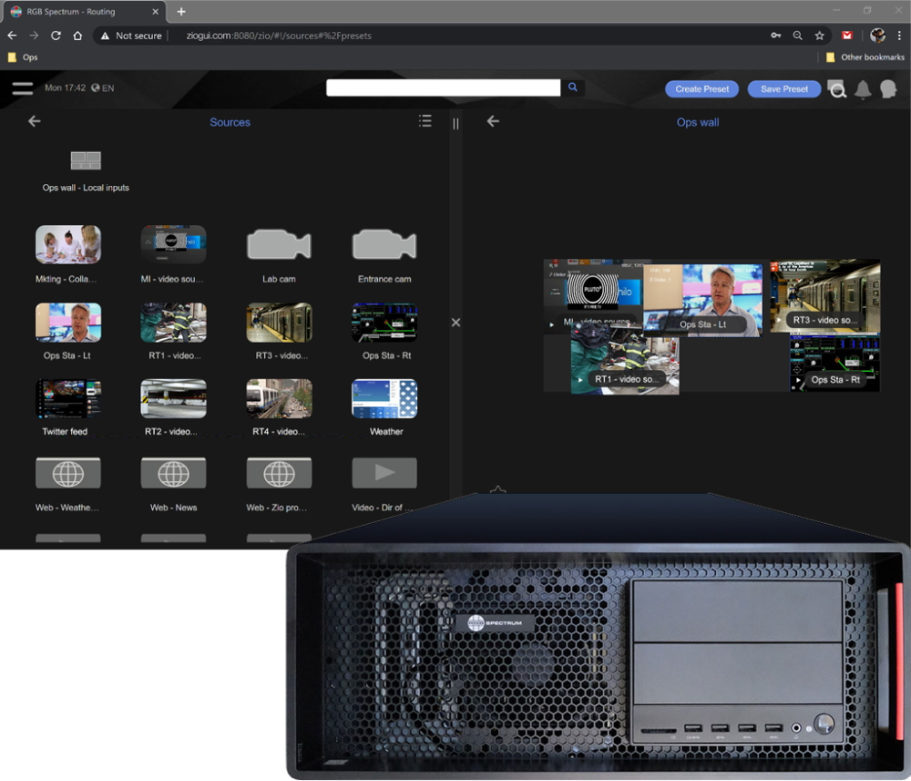This screenshot has height=781, width=911.
Task: Toggle the list view in Sources header
Action: 425,120
